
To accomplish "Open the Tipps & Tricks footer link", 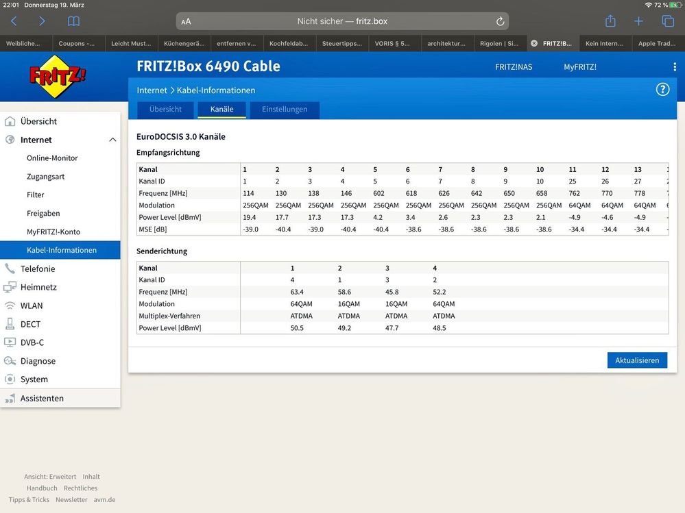I will click(x=29, y=499).
